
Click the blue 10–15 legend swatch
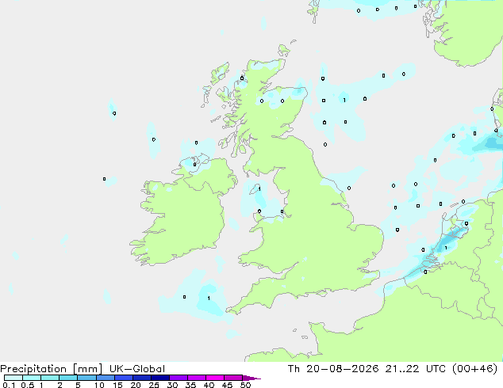pos(106,378)
